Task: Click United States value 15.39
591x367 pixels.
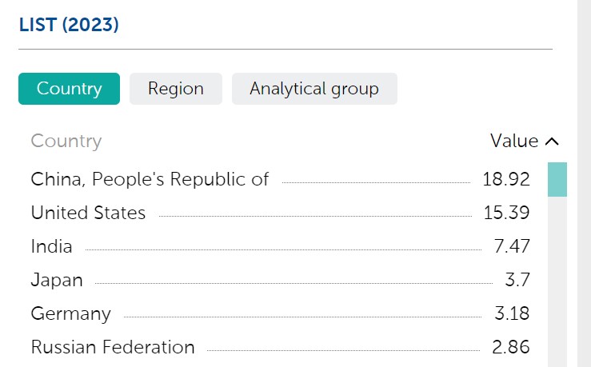Action: (506, 213)
